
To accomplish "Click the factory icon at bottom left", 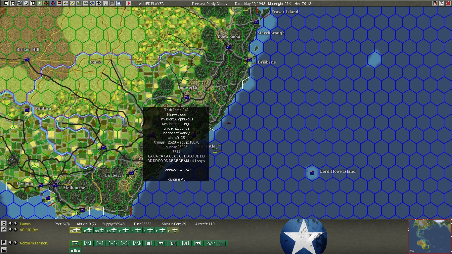I will 4,250.
